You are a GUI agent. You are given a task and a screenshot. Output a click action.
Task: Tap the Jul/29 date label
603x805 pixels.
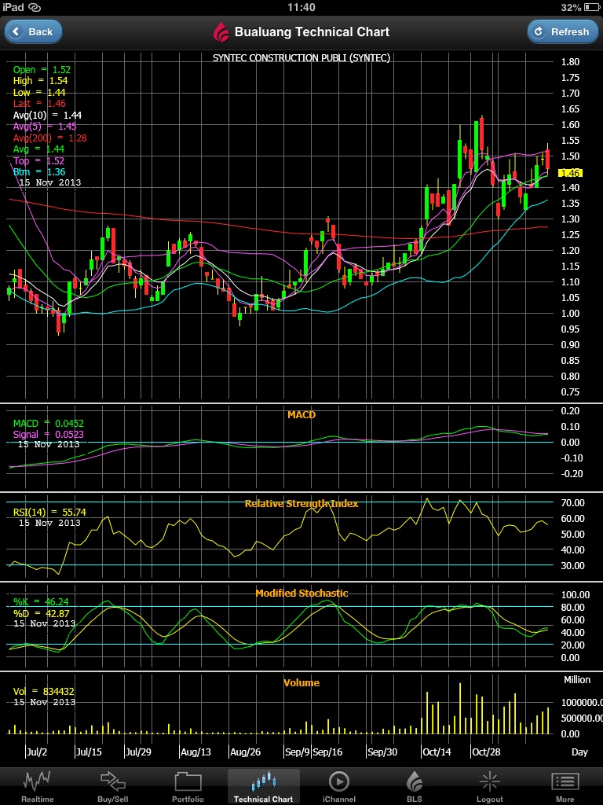pyautogui.click(x=138, y=752)
